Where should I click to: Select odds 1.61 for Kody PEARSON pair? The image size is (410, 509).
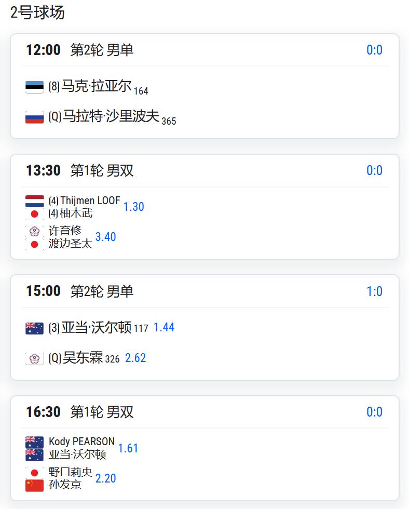128,448
